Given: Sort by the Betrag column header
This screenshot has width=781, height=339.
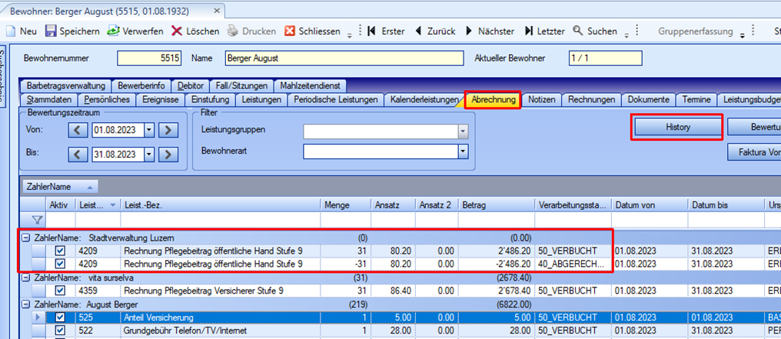Looking at the screenshot, I should (498, 205).
